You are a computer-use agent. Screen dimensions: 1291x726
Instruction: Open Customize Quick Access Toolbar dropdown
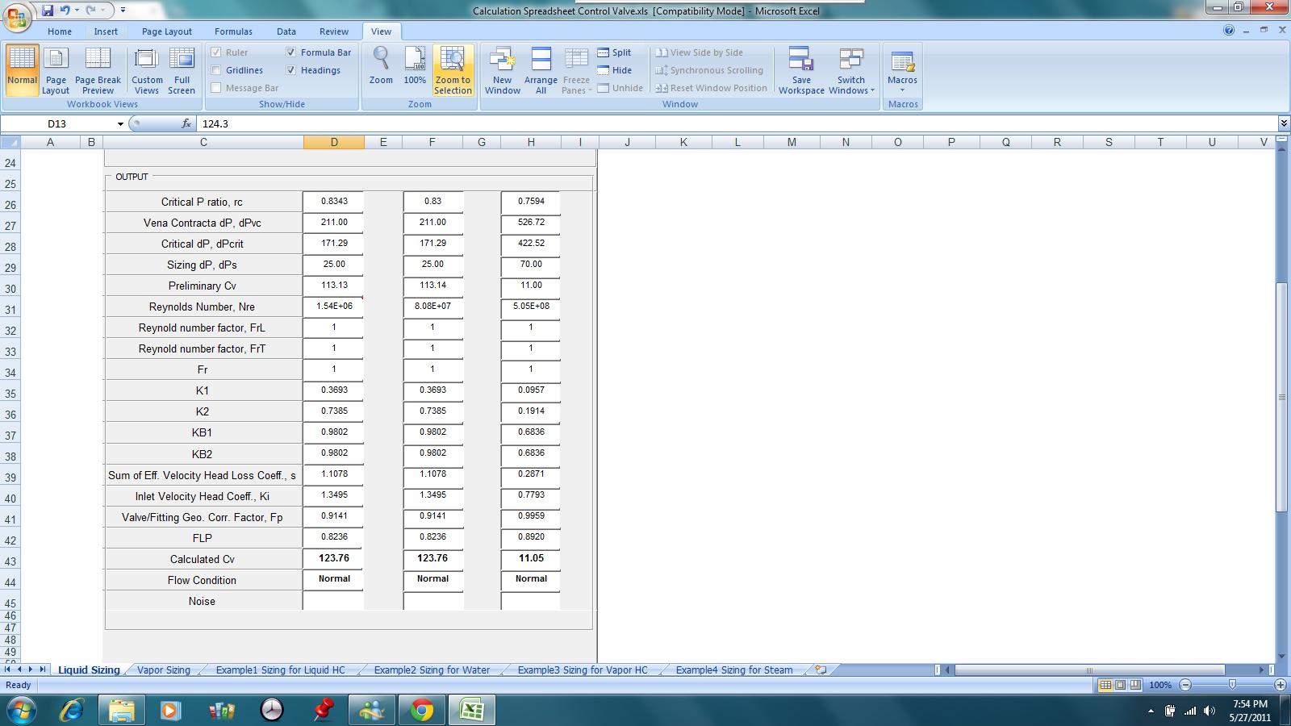click(123, 10)
